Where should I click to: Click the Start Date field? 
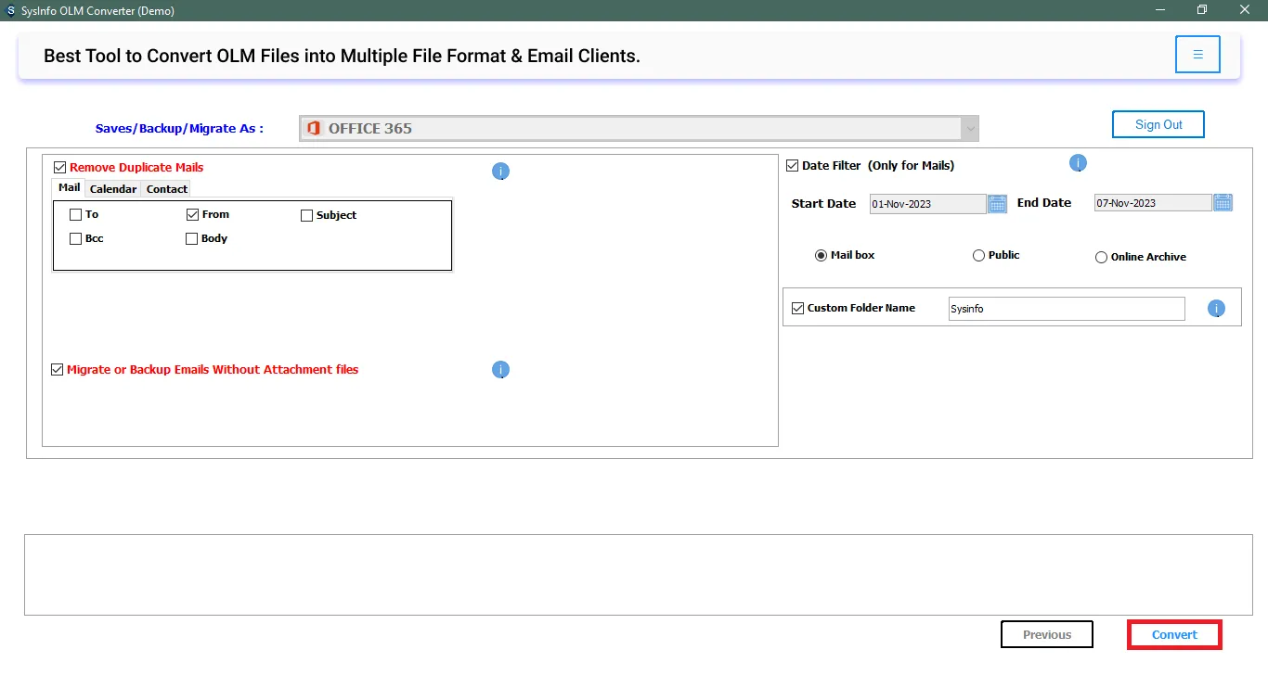click(x=926, y=204)
